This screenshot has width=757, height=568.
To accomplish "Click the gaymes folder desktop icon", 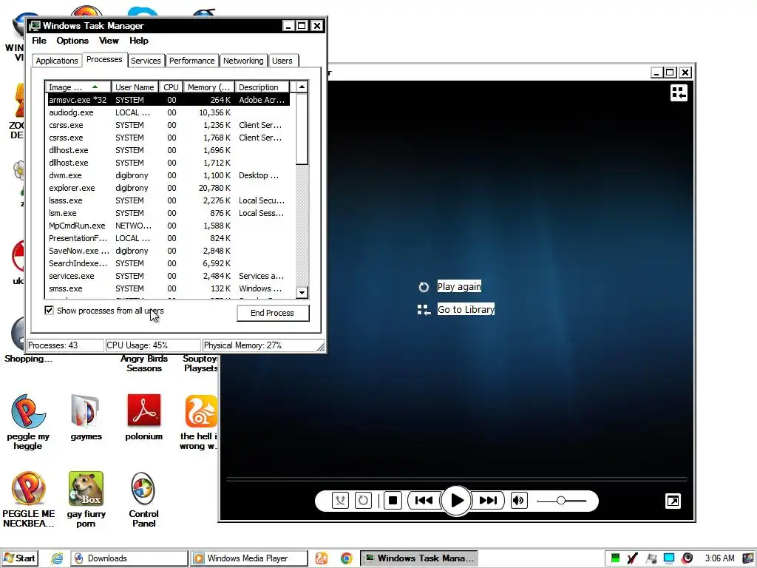I will pos(86,417).
